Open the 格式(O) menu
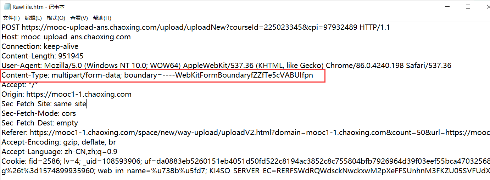This screenshot has height=180, width=490. coord(56,18)
